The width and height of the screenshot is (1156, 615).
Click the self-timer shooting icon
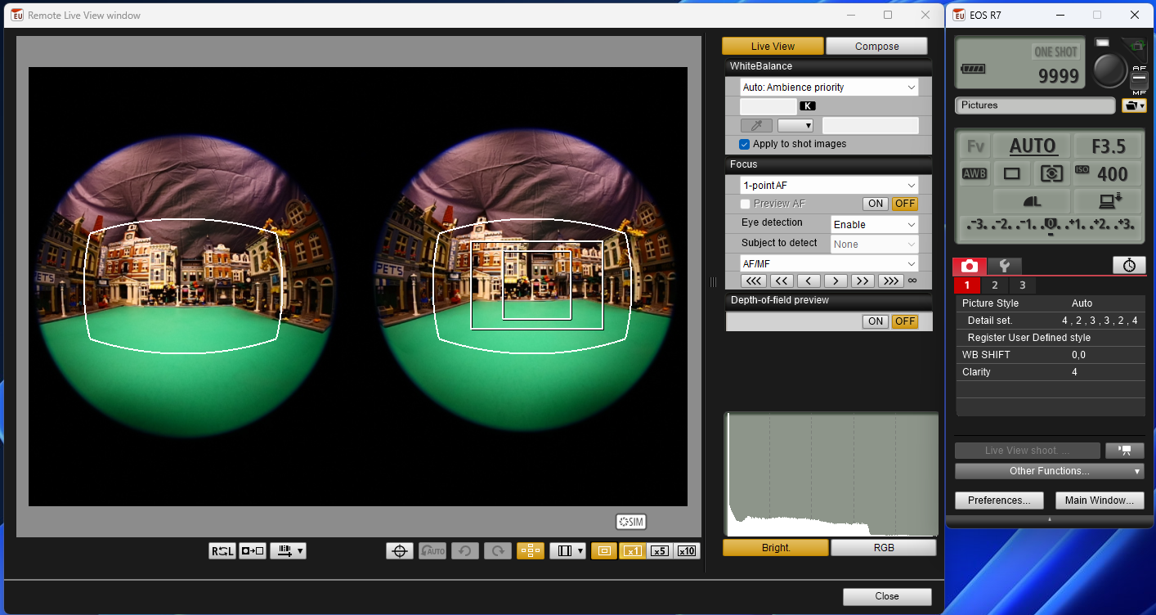tap(1129, 265)
